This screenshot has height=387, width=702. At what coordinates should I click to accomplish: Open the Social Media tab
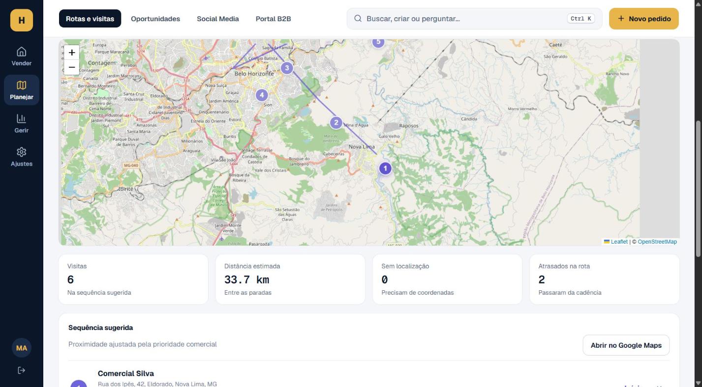[218, 19]
